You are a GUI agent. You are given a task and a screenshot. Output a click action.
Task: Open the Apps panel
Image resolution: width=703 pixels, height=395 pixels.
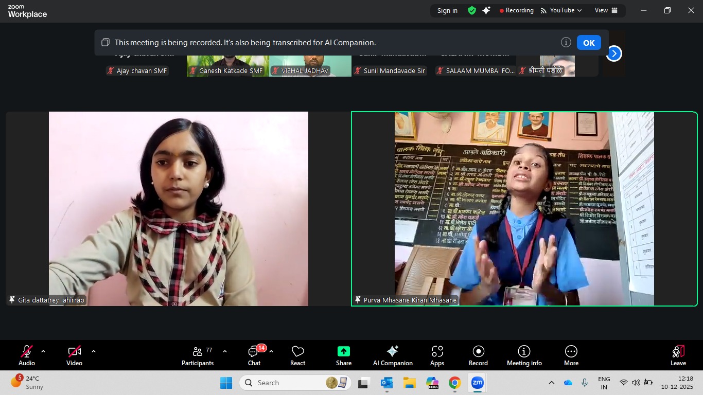tap(437, 355)
